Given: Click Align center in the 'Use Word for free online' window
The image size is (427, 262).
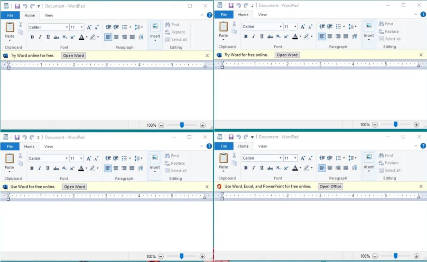Looking at the screenshot, I should pos(116,168).
